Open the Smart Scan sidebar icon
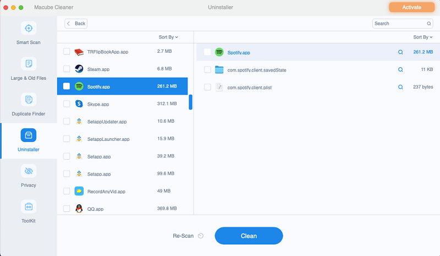Screen dimensions: 440x256 tap(29, 29)
